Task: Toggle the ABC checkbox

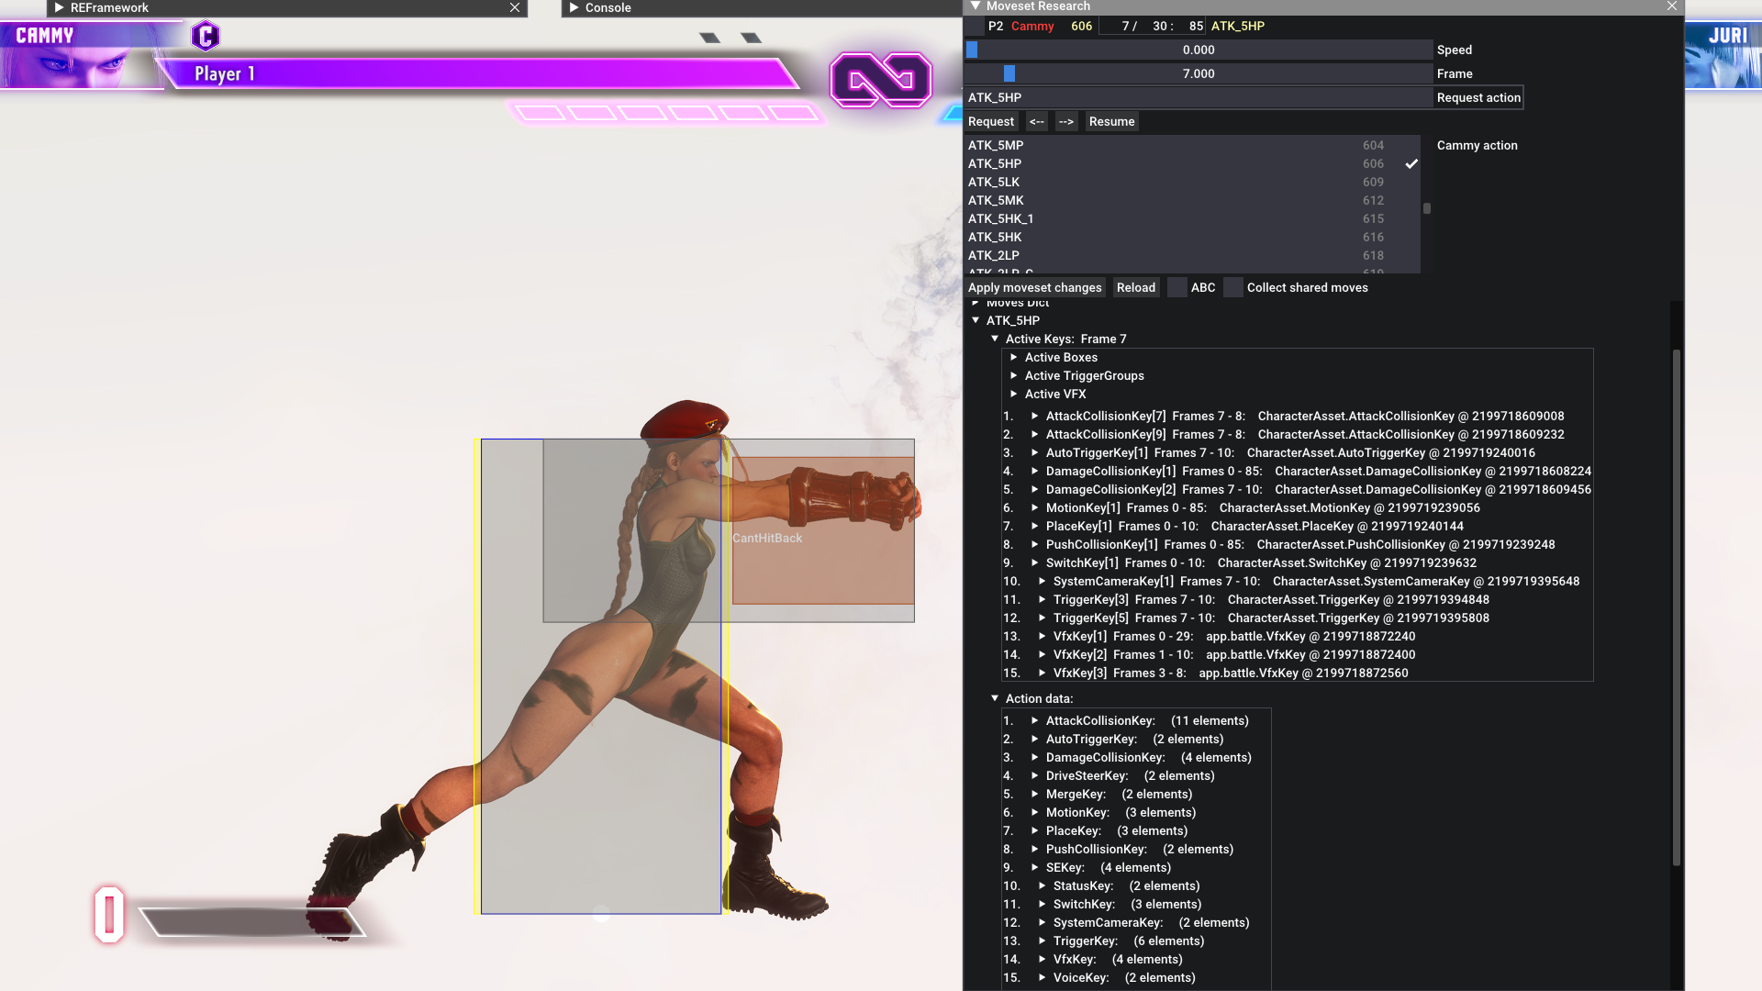Action: [x=1177, y=287]
